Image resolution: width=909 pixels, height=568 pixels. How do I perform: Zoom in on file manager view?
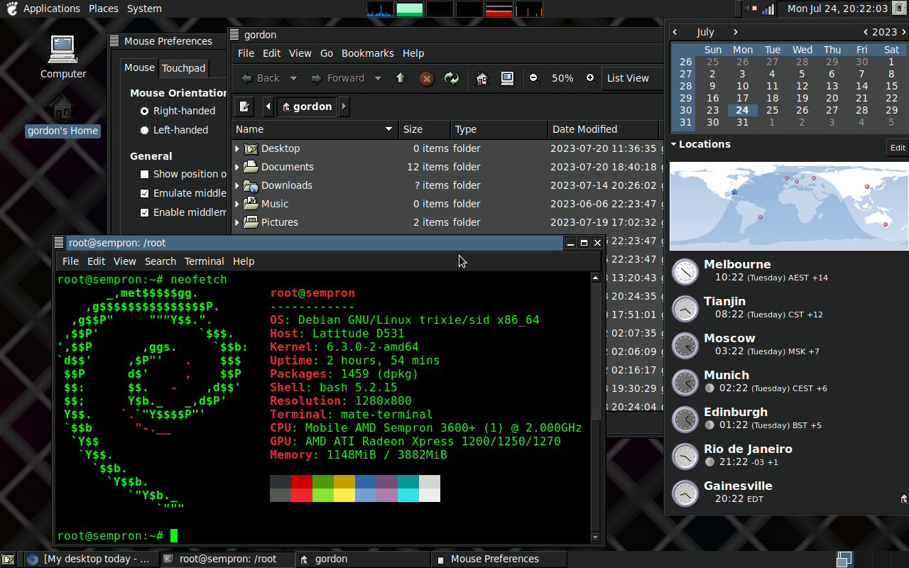pos(591,78)
